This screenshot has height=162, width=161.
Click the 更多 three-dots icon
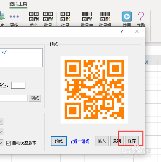click(x=14, y=17)
